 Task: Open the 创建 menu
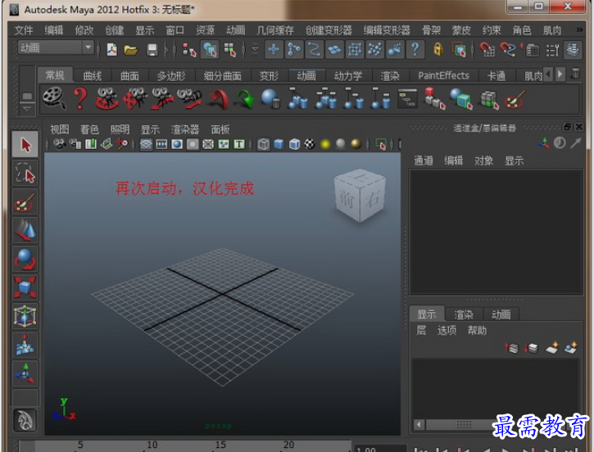[115, 30]
